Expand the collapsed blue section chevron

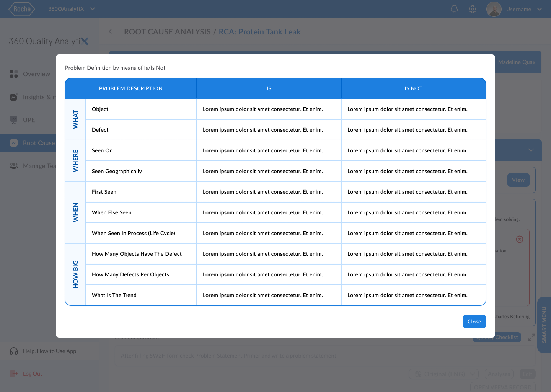[x=531, y=150]
